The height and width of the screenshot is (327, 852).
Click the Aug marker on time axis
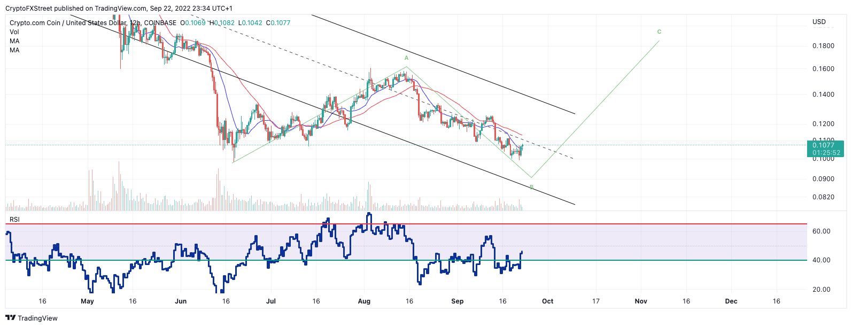[364, 301]
